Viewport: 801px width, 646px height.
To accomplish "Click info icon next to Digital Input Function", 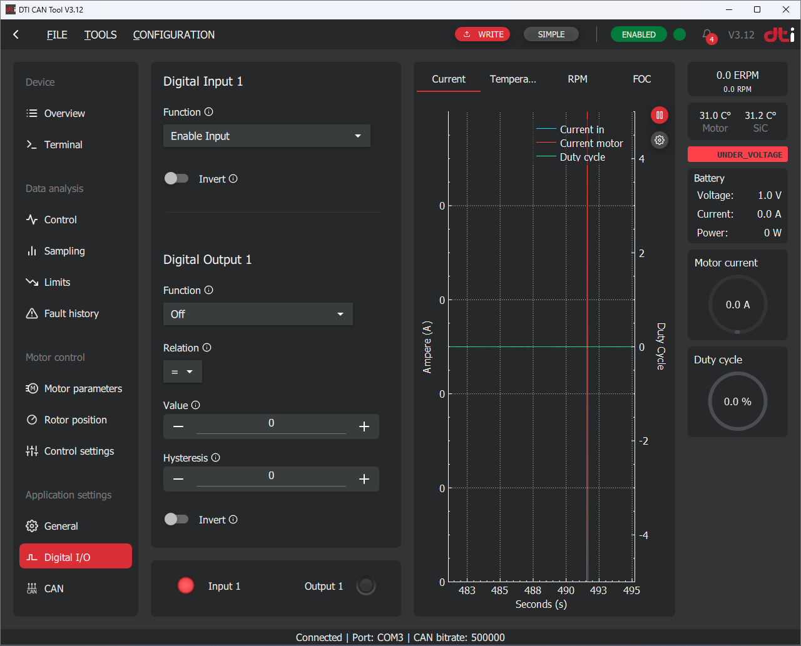I will (209, 112).
